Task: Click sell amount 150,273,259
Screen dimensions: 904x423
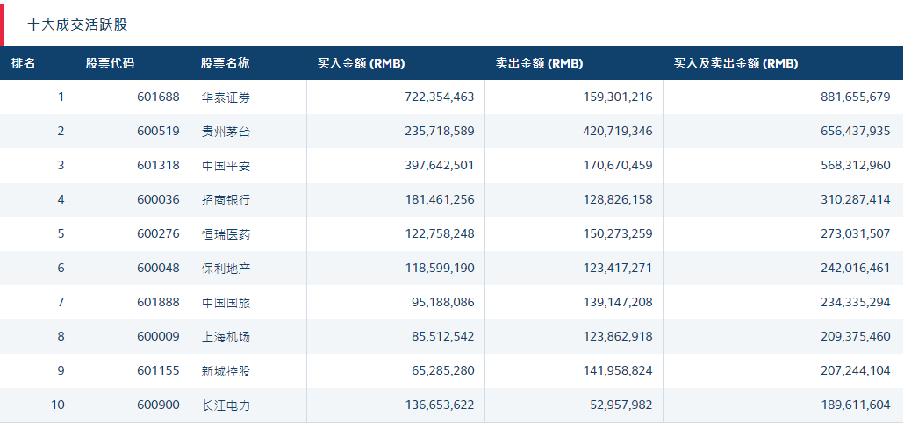Action: point(619,233)
